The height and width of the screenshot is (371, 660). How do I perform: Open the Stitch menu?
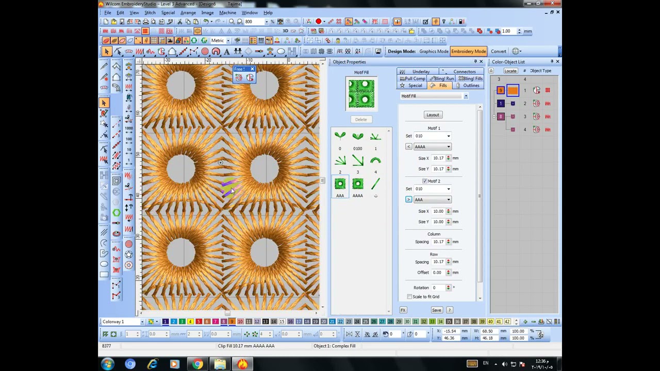[x=150, y=12]
